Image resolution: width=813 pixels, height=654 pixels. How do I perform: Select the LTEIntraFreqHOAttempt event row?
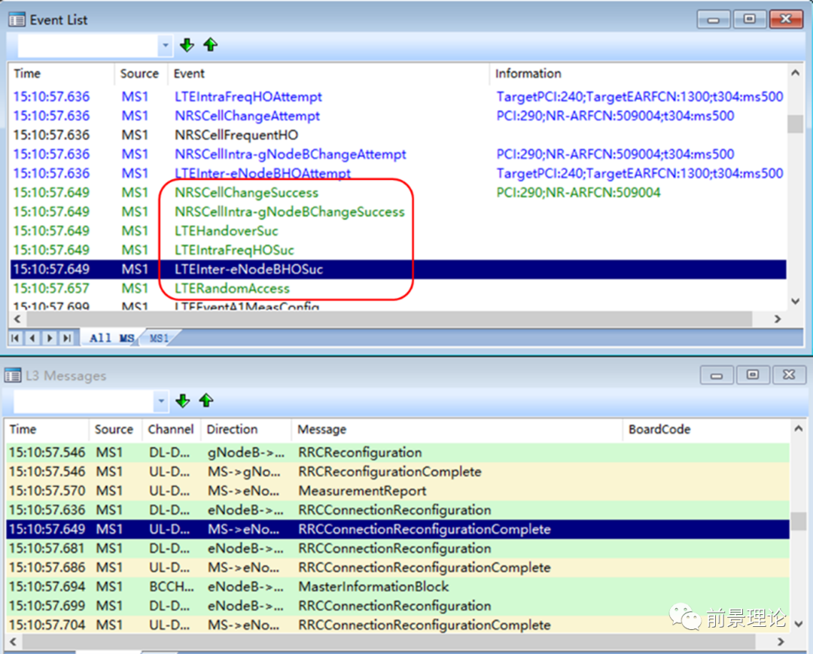pyautogui.click(x=398, y=96)
